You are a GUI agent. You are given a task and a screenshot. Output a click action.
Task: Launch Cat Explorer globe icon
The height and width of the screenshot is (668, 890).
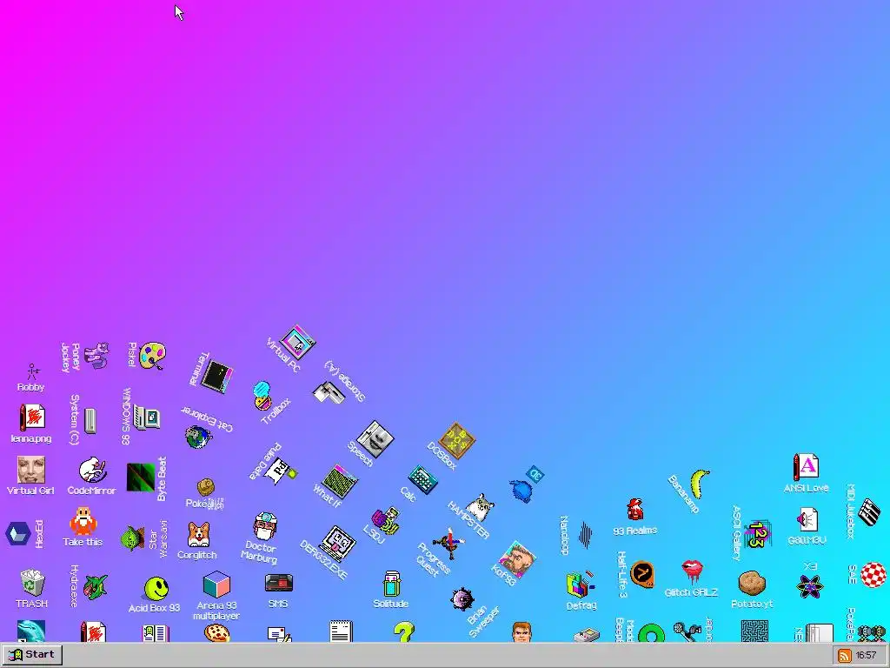(198, 437)
